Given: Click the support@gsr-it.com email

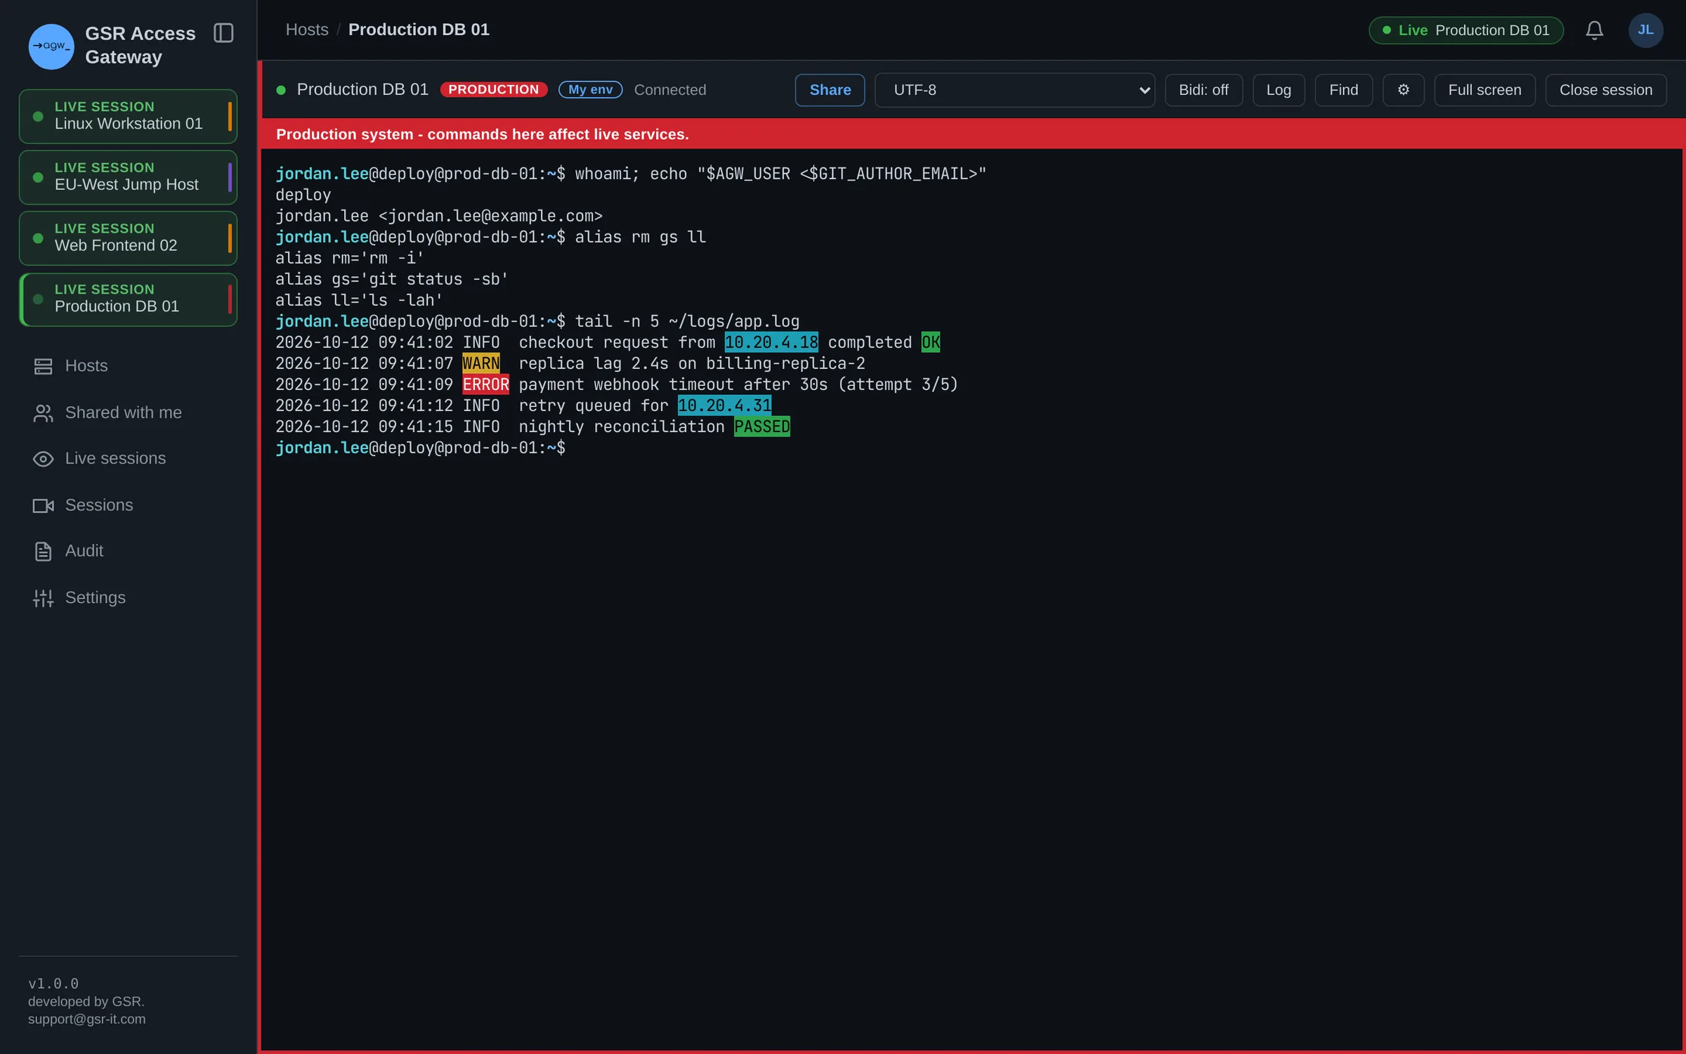Looking at the screenshot, I should [87, 1019].
